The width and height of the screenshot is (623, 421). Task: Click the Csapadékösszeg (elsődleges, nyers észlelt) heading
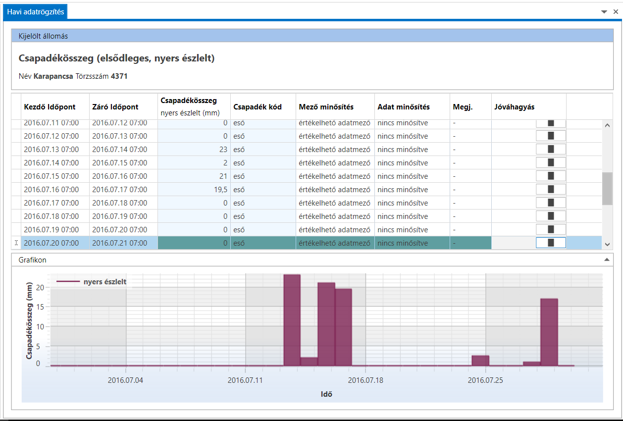point(116,58)
